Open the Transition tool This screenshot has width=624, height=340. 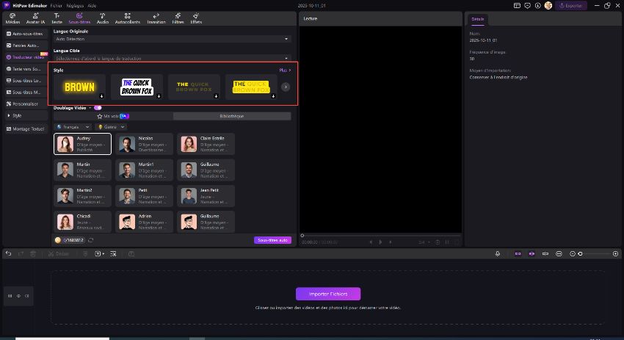coord(156,18)
